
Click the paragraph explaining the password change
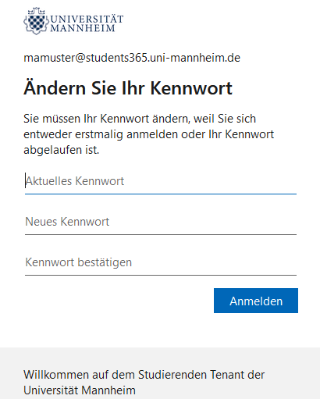click(148, 134)
